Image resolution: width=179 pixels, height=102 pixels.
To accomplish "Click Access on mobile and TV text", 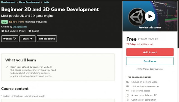I will [144, 95].
